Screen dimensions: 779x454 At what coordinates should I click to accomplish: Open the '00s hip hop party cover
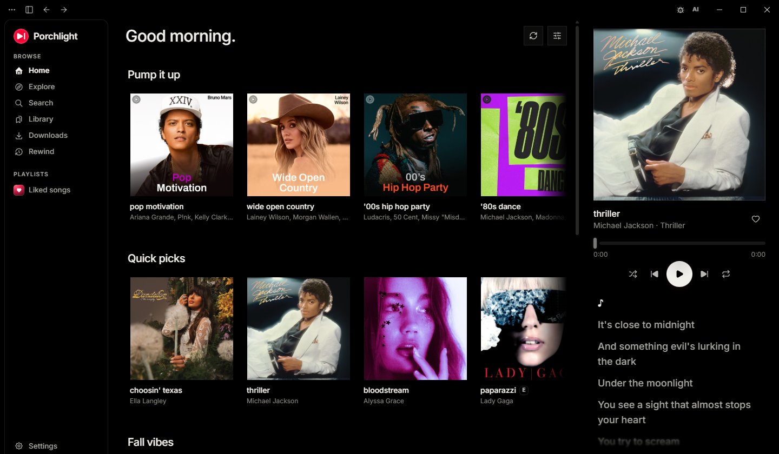(x=415, y=145)
